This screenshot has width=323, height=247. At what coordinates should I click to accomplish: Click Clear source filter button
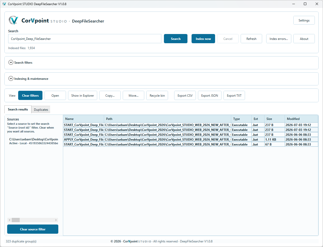(33, 229)
